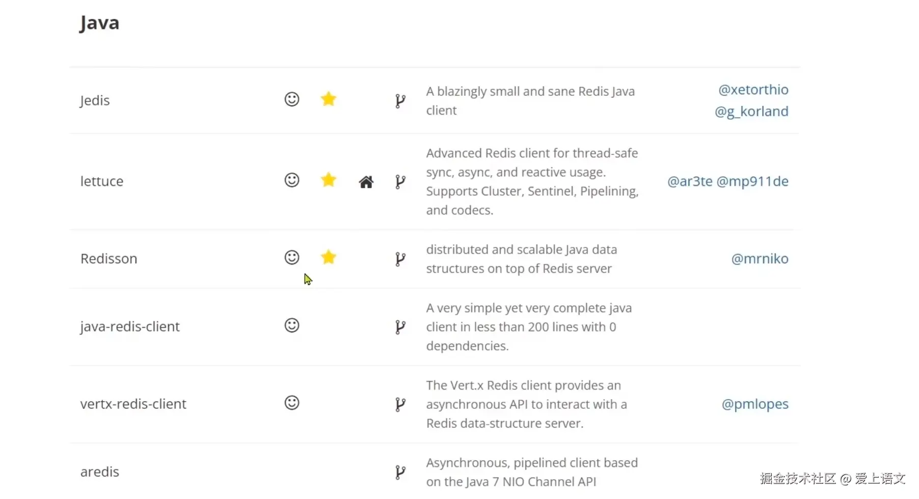Screen dimensions: 919x499
Task: Open the vertx-redis-client repository fork icon
Action: (400, 404)
